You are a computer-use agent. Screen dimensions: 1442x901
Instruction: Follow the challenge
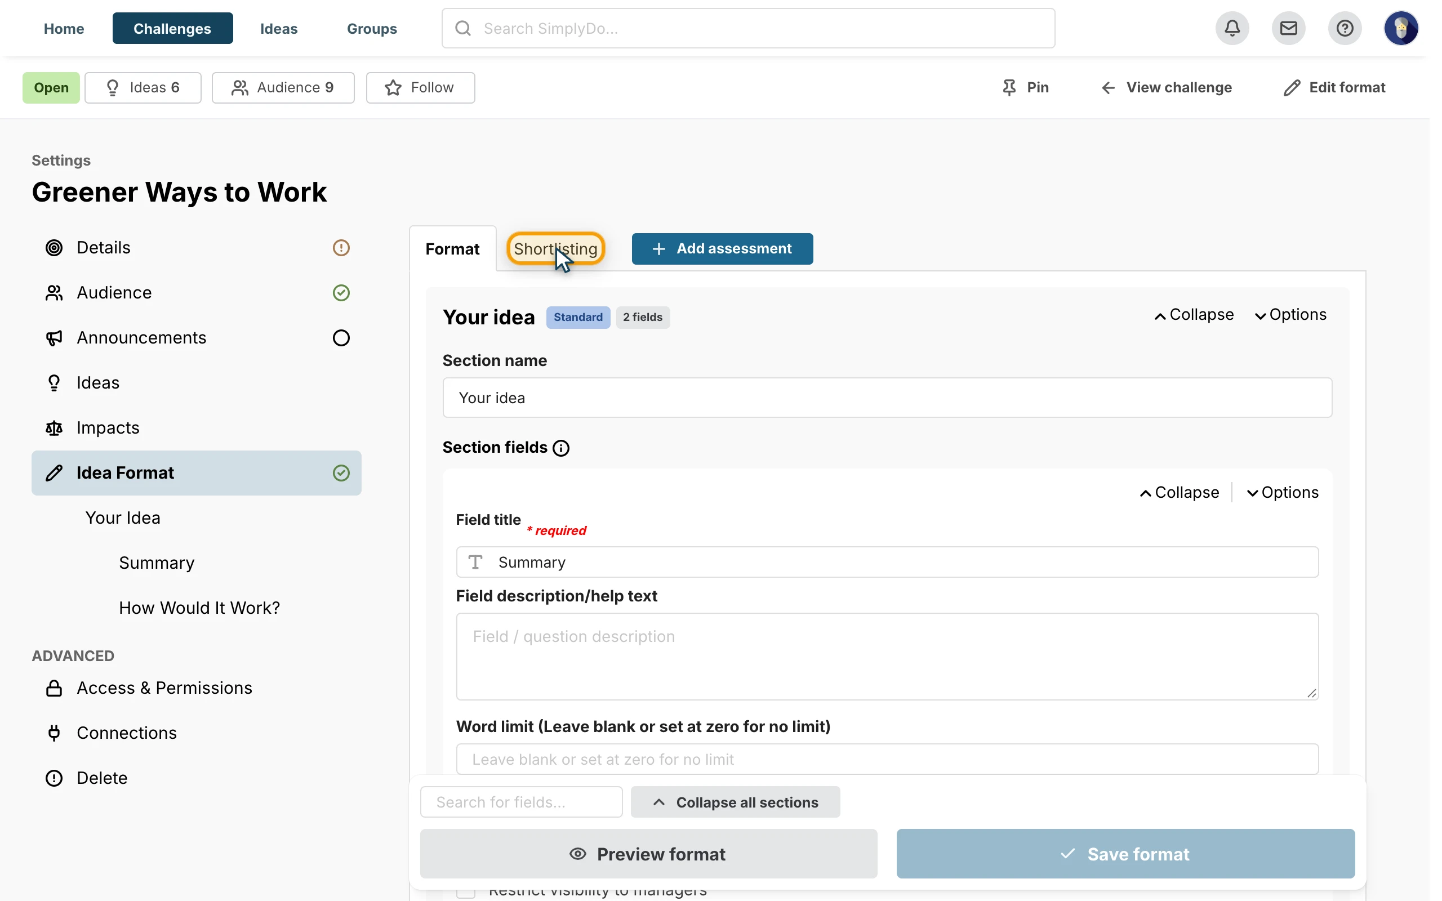click(420, 88)
